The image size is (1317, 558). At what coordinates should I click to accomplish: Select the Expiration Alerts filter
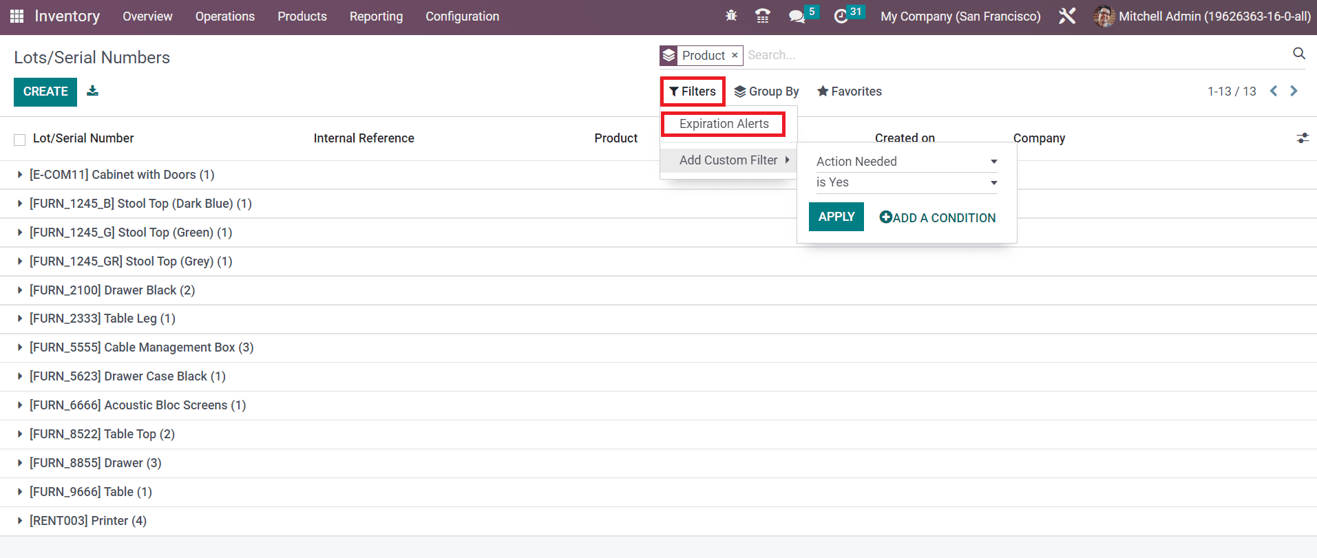pyautogui.click(x=724, y=124)
